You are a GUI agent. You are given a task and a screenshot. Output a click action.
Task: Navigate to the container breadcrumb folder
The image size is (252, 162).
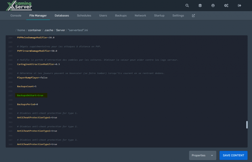pyautogui.click(x=34, y=30)
